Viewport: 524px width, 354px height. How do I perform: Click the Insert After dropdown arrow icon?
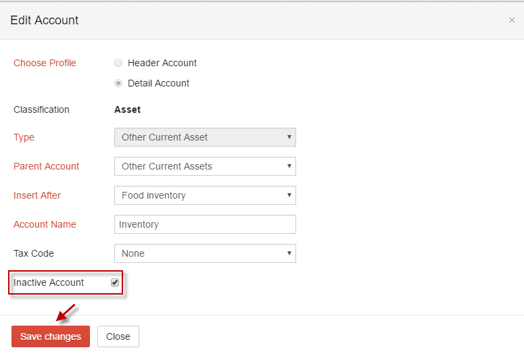tap(289, 195)
